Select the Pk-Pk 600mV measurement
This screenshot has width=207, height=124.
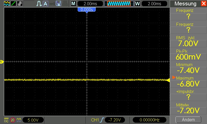(x=188, y=55)
